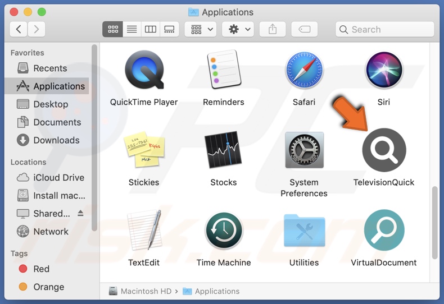The image size is (444, 304).
Task: Select the Stickies app icon
Action: tap(144, 149)
